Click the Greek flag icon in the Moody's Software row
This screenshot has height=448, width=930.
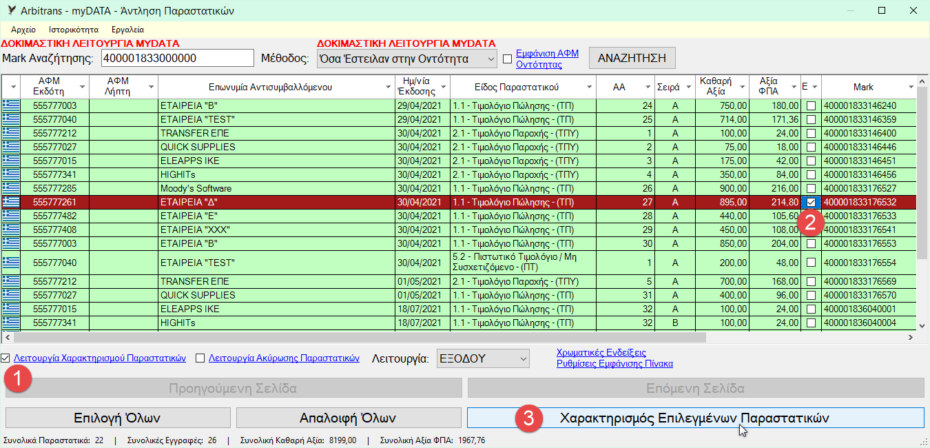click(11, 188)
